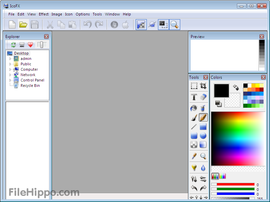The image size is (270, 202).
Task: Toggle the magnifier preview toolbar button
Action: coord(174,25)
